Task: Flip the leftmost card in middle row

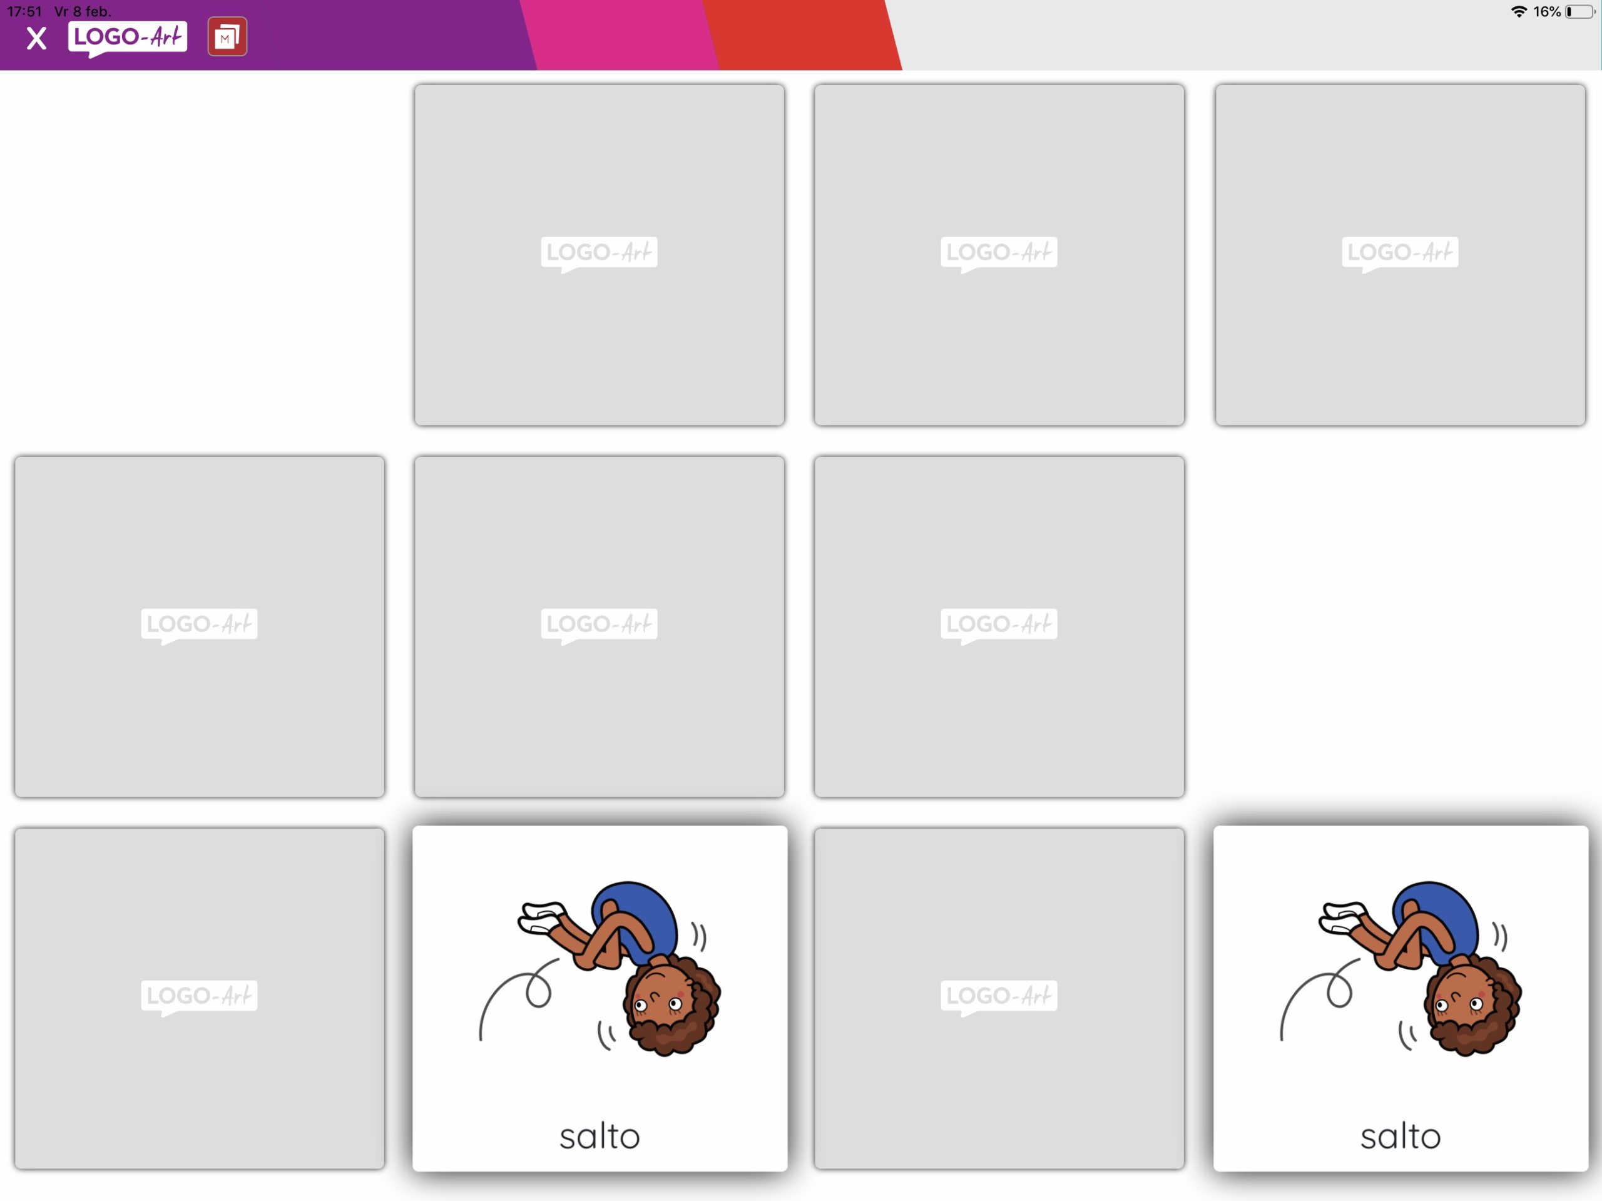Action: [199, 626]
